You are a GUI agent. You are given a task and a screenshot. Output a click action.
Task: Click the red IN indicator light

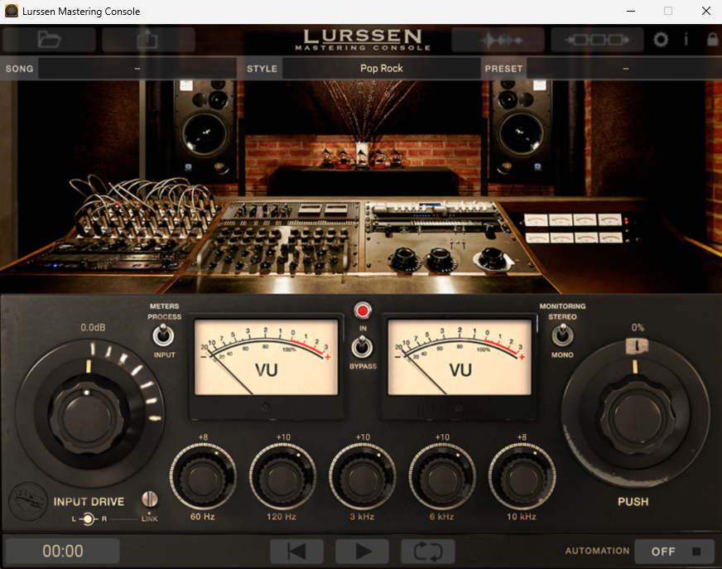coord(363,311)
